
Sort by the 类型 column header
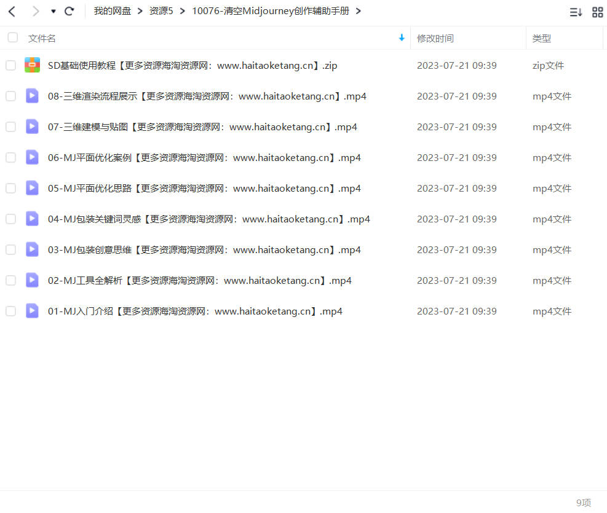coord(541,38)
